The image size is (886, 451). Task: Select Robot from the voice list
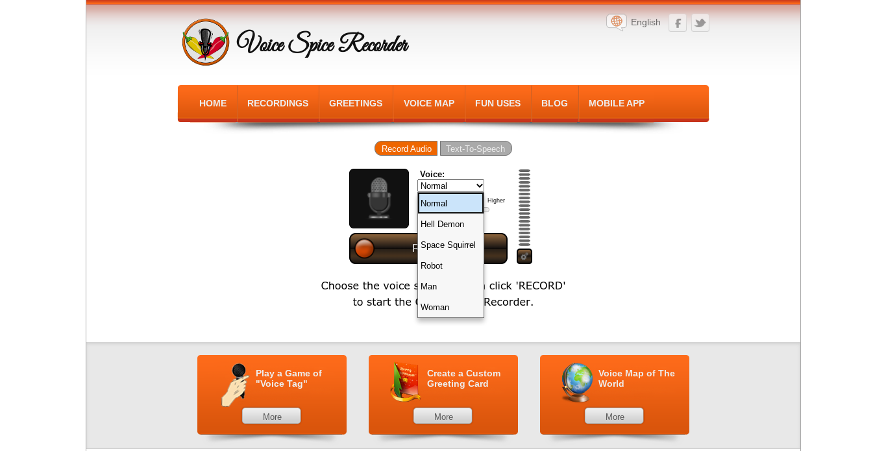pyautogui.click(x=450, y=265)
